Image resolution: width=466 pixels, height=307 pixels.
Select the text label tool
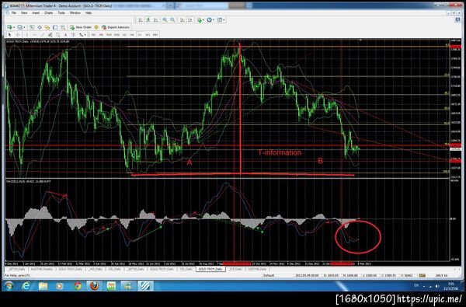(x=73, y=35)
